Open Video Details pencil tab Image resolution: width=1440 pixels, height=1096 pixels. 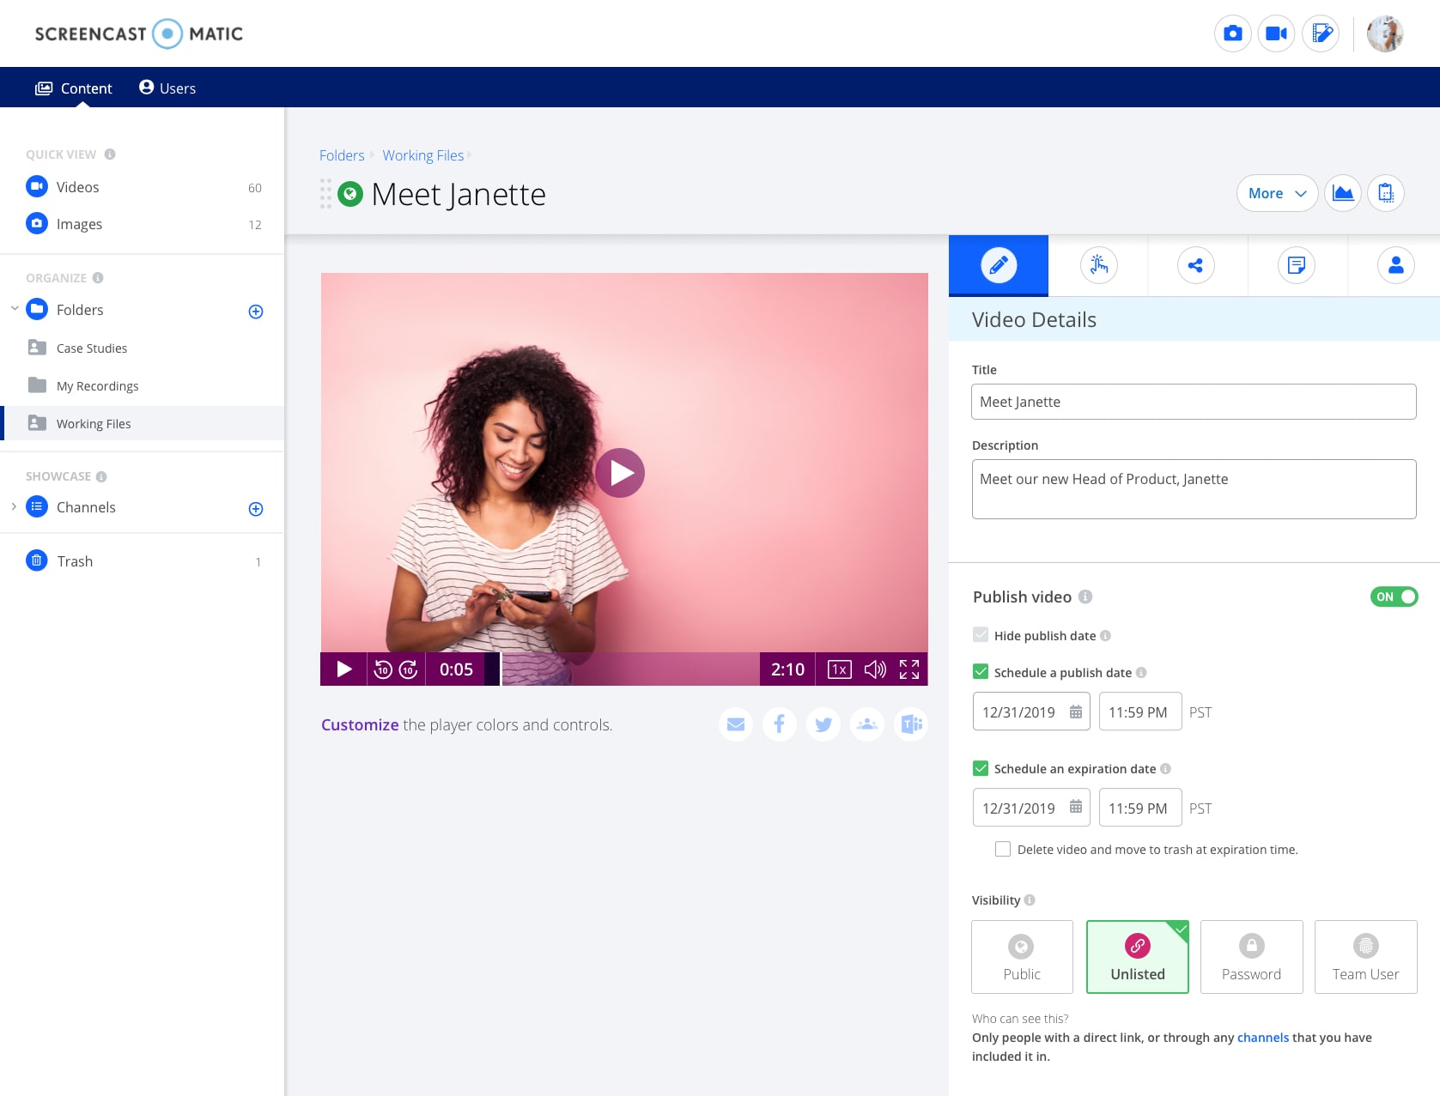click(x=999, y=265)
